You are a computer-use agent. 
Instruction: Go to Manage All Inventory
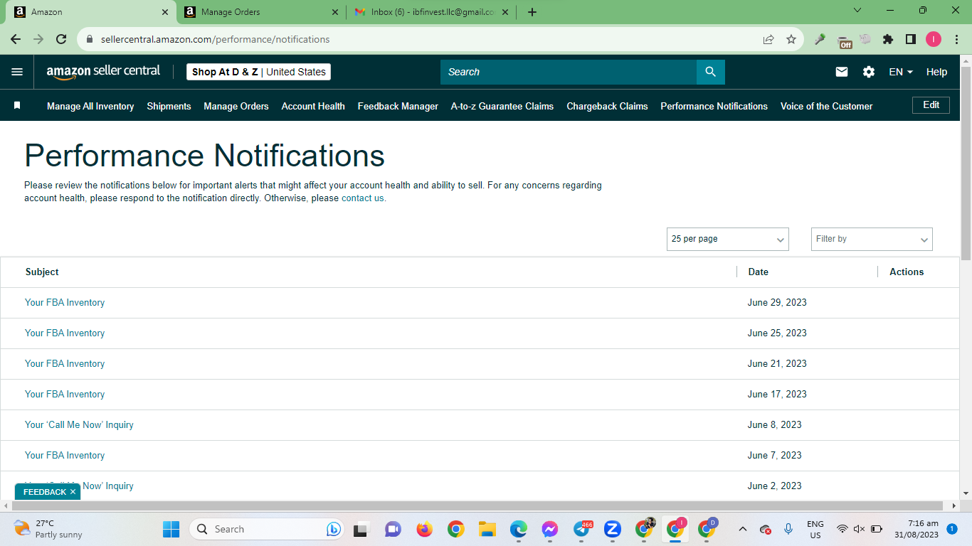click(x=90, y=106)
